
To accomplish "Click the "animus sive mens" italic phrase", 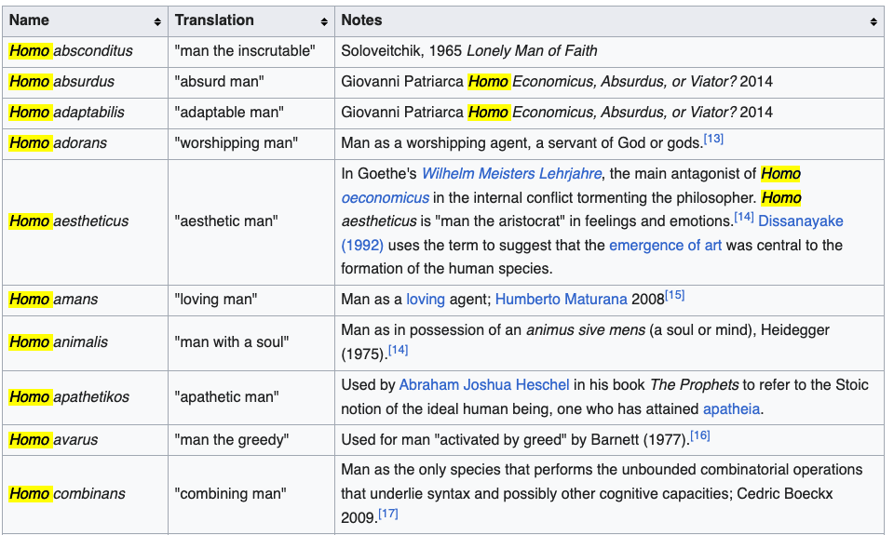I will 586,330.
